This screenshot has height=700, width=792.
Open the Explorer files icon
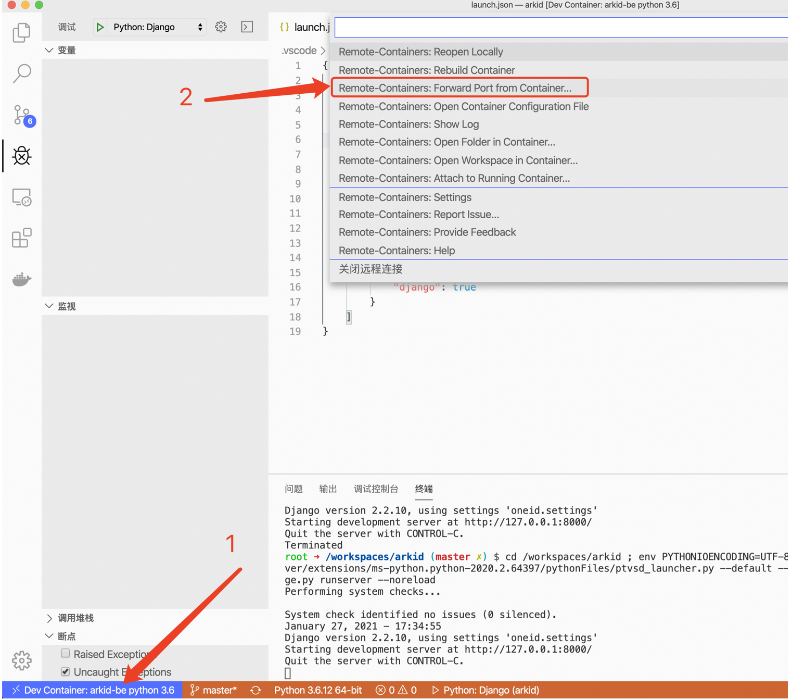21,32
